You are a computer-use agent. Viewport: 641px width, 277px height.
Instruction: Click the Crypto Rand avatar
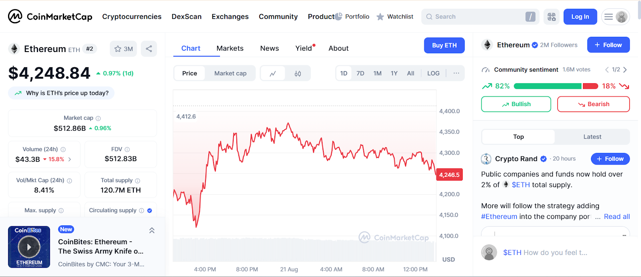486,159
